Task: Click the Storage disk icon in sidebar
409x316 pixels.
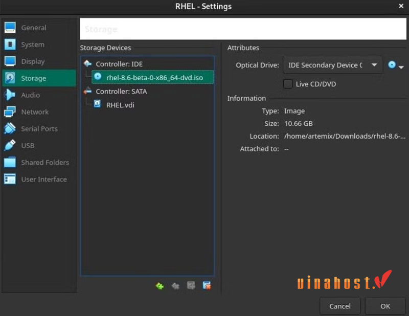Action: 10,78
